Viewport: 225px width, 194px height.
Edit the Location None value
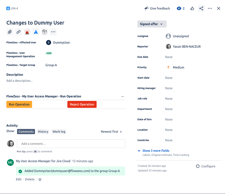click(169, 130)
